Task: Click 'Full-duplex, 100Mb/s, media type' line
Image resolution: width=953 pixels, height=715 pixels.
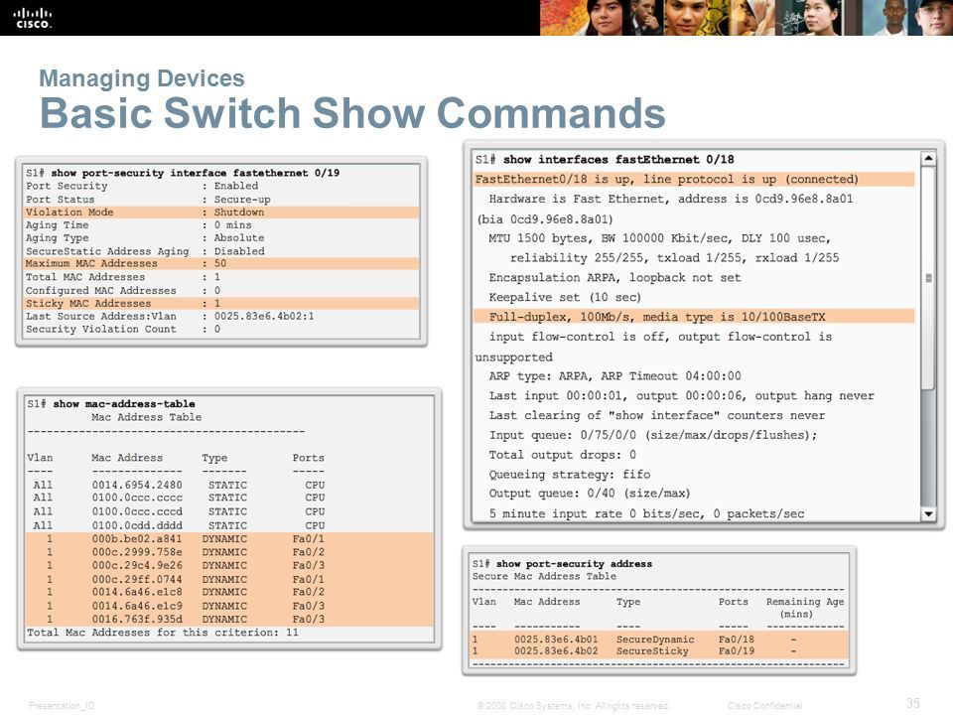Action: [x=694, y=317]
